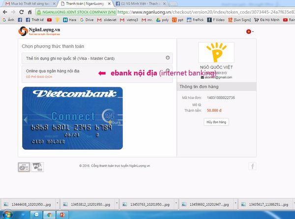295x219 pixels.
Task: Click the NganLuong.vn logo
Action: [x=39, y=31]
